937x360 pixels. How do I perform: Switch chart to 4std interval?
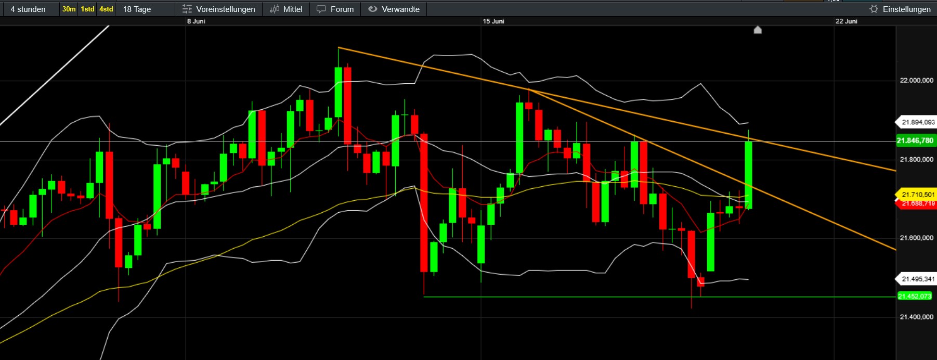pos(106,9)
